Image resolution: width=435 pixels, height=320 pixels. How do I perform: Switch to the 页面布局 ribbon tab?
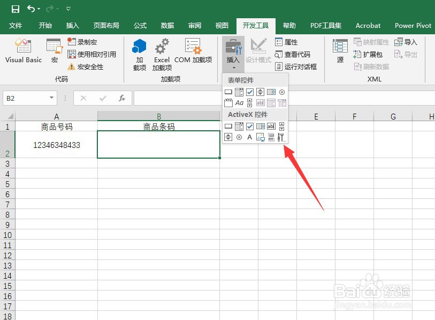tap(106, 26)
